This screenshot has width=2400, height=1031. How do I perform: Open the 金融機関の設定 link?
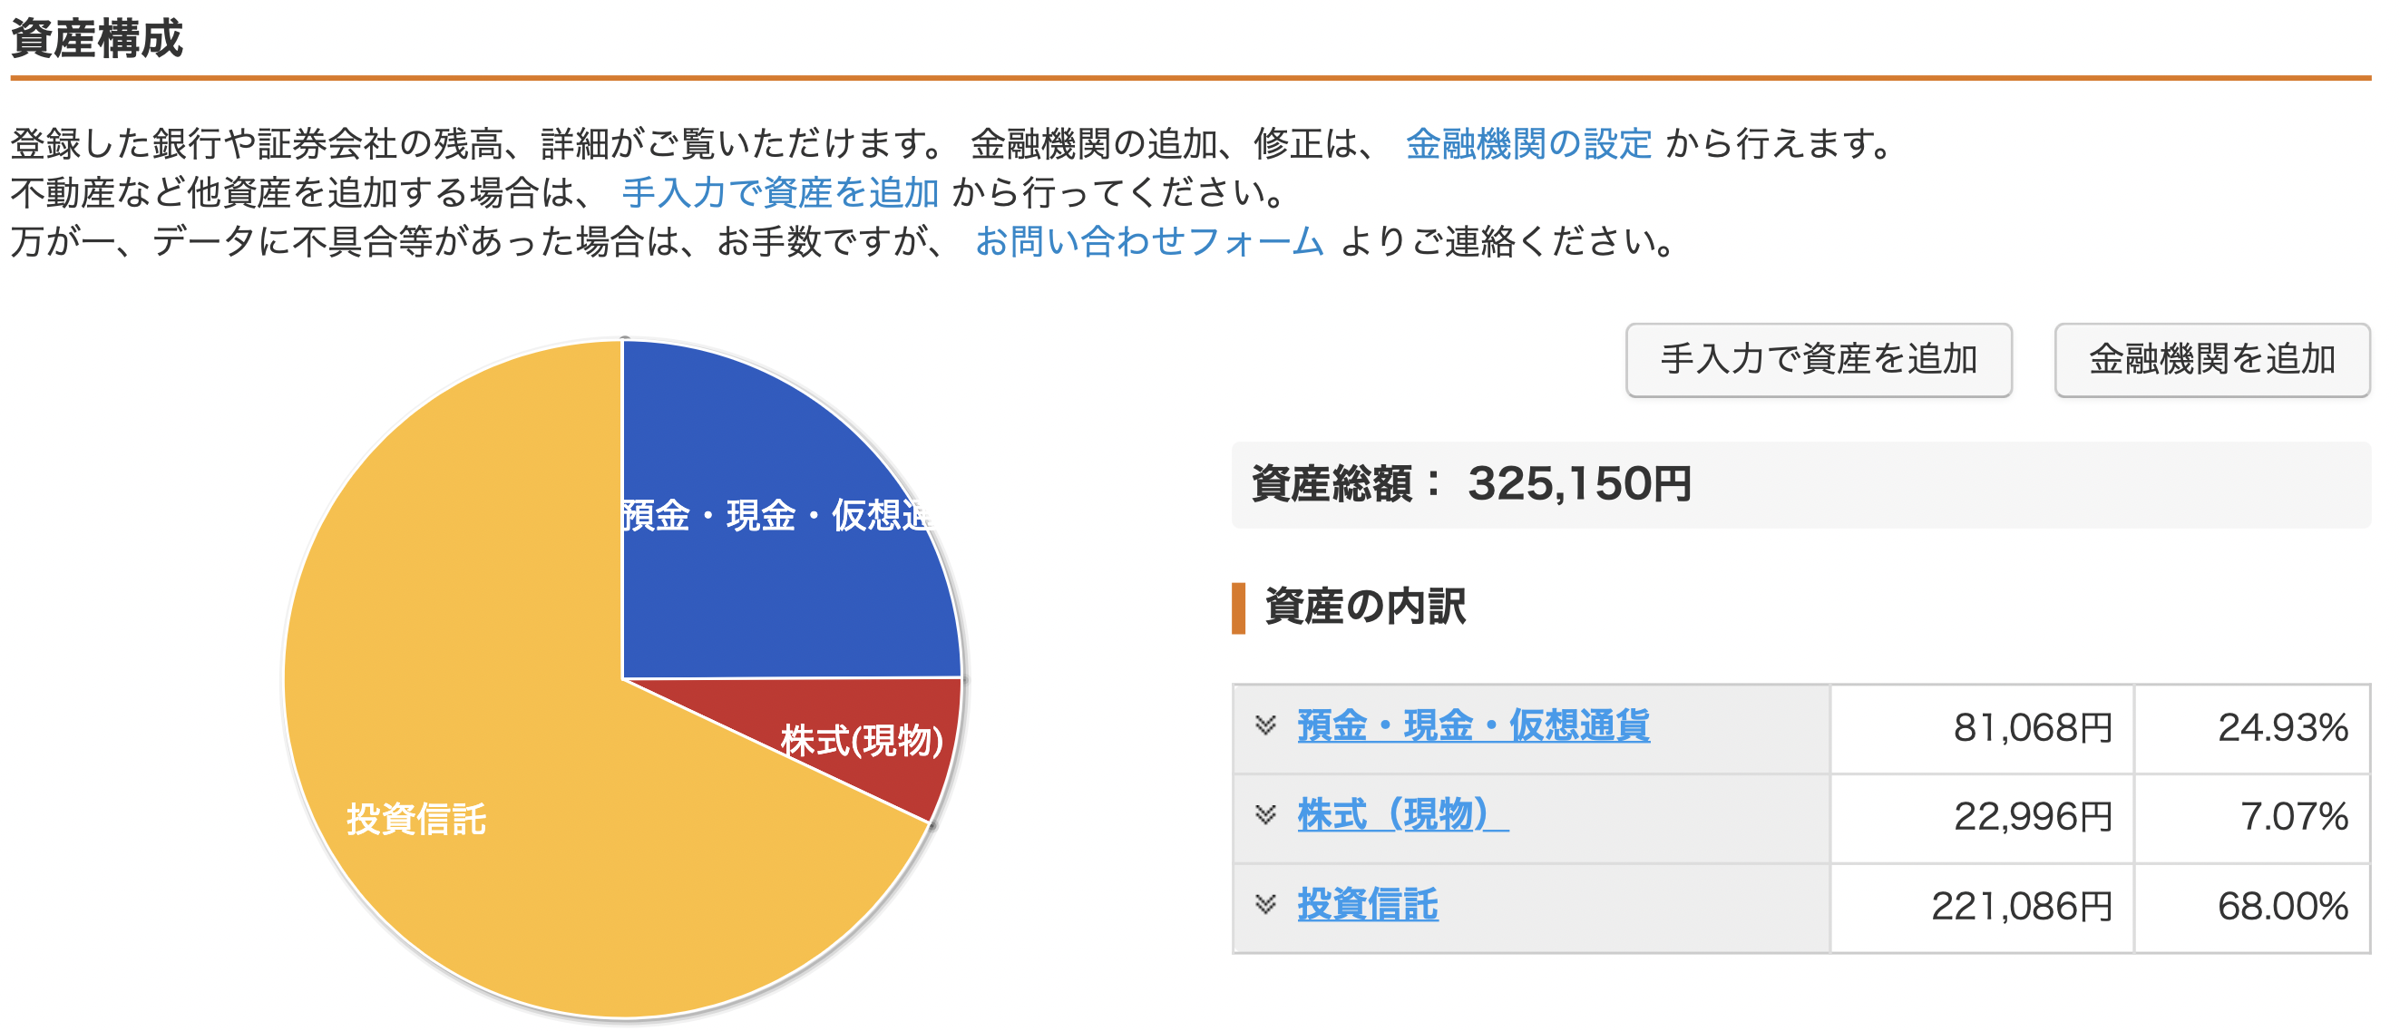coord(1528,144)
